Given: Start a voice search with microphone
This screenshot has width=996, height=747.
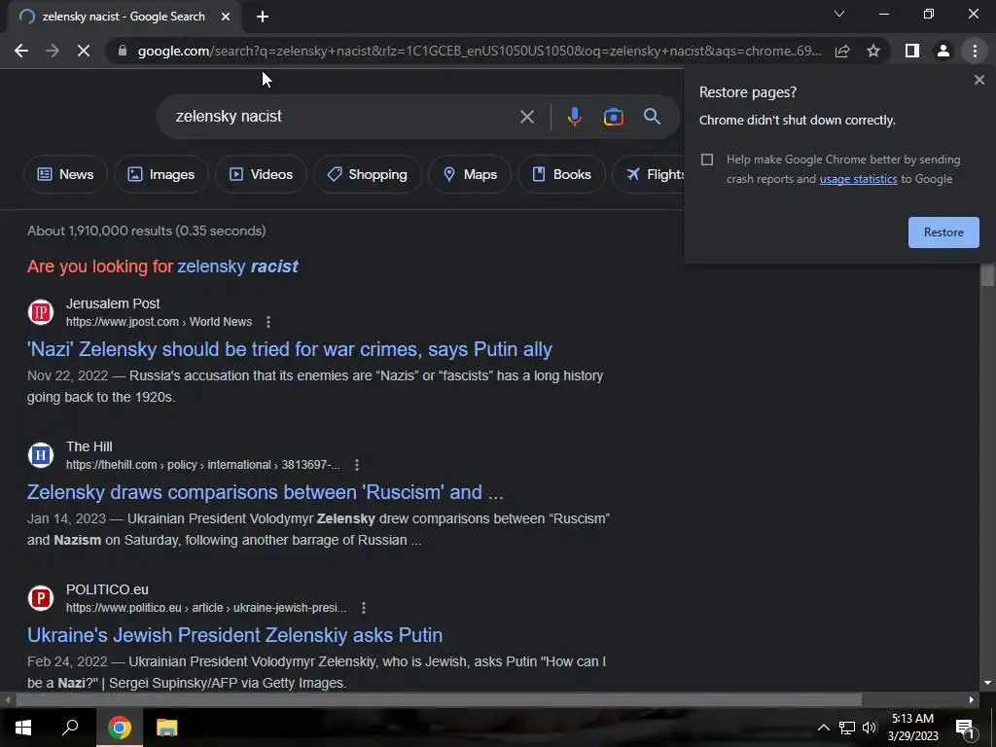Looking at the screenshot, I should click(574, 117).
